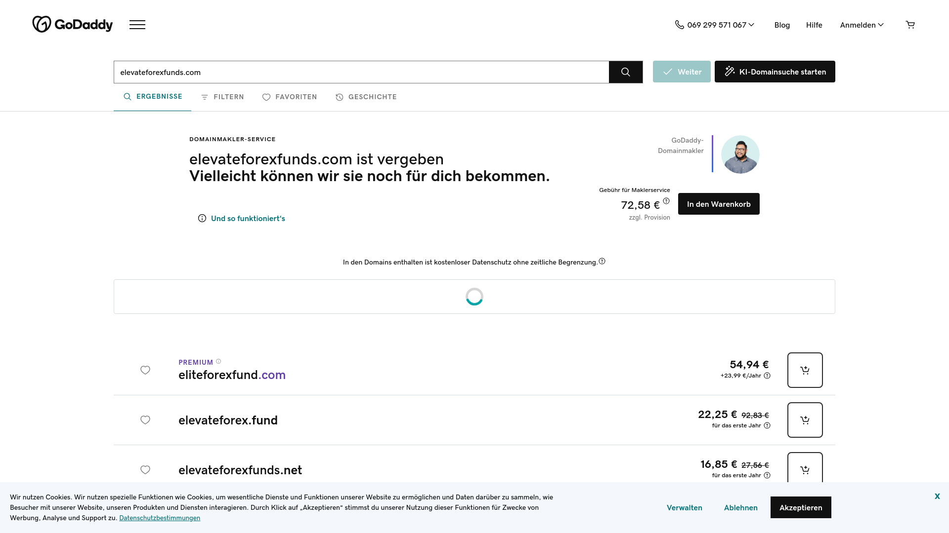Click Ablehnen in cookie banner

tap(741, 507)
